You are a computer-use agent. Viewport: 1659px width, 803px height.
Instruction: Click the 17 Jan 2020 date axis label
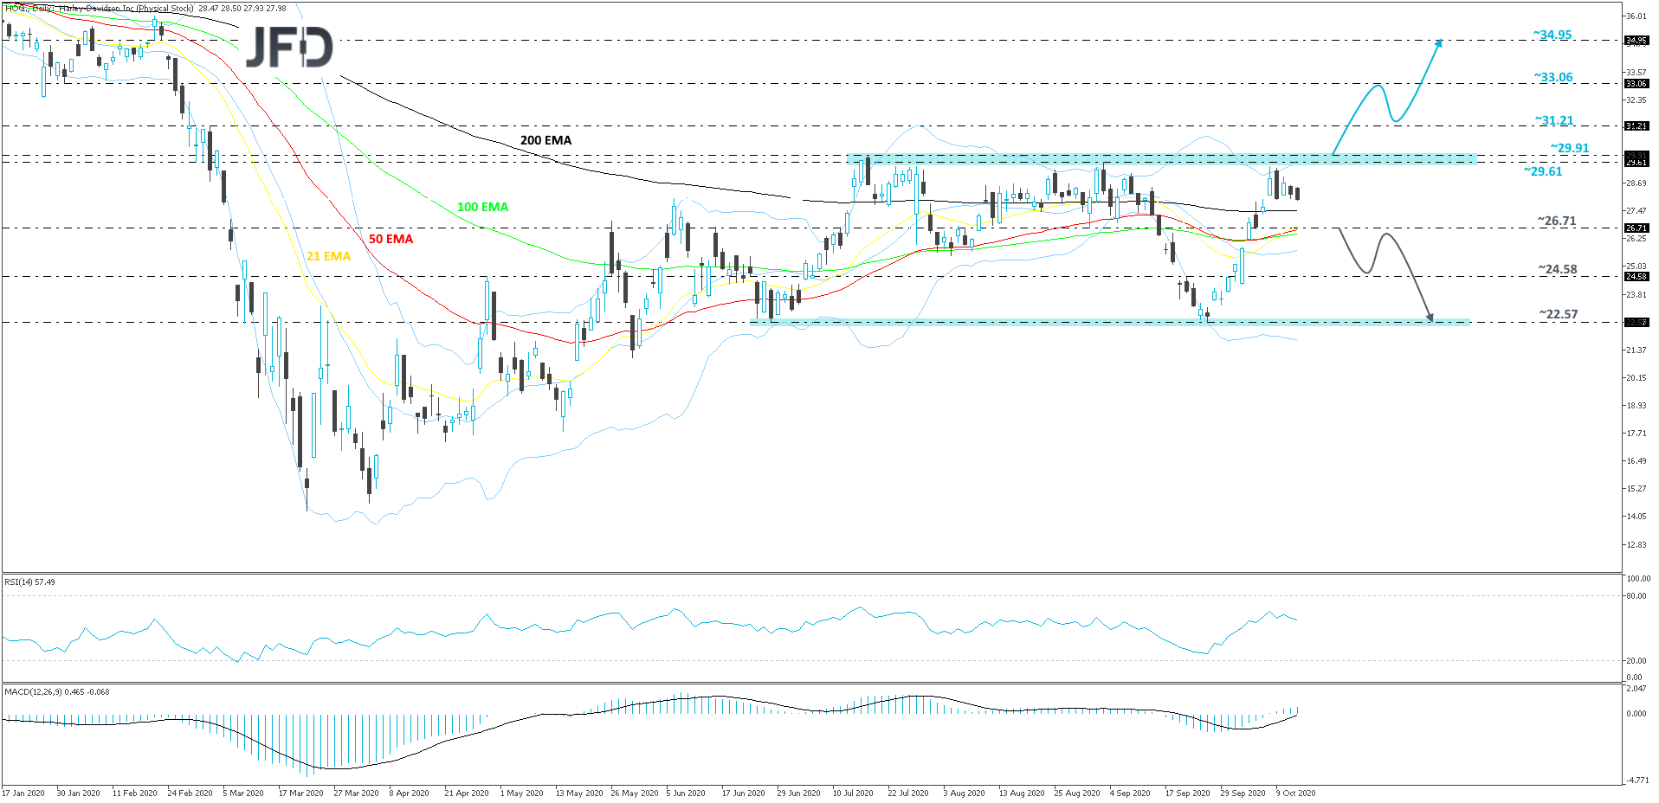click(24, 792)
